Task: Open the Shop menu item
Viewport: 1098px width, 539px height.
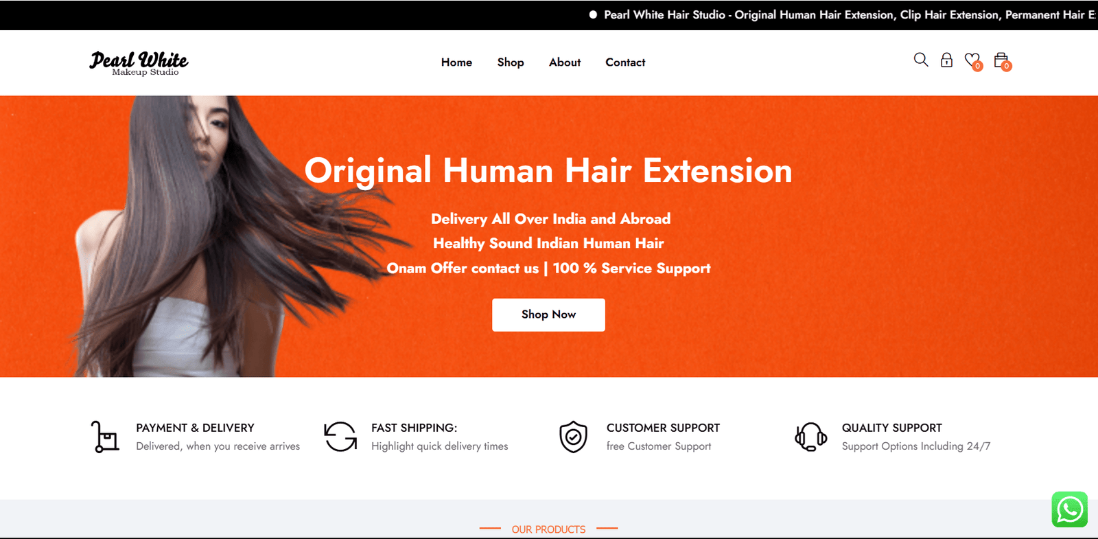Action: [x=511, y=62]
